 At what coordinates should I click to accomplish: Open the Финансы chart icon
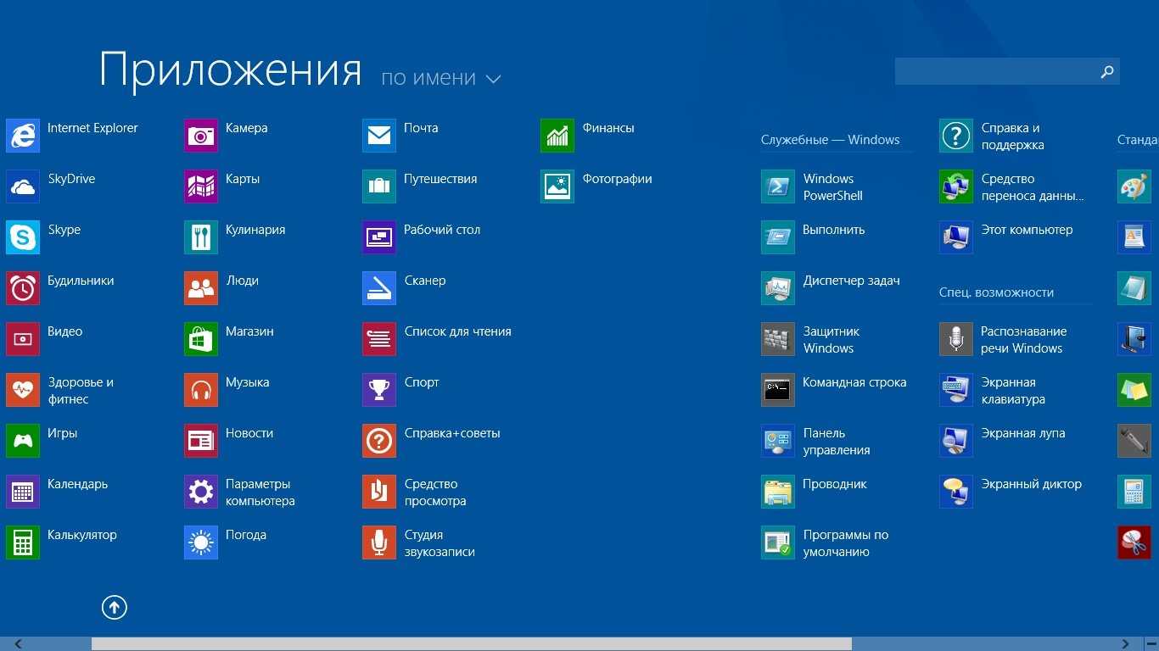coord(557,136)
